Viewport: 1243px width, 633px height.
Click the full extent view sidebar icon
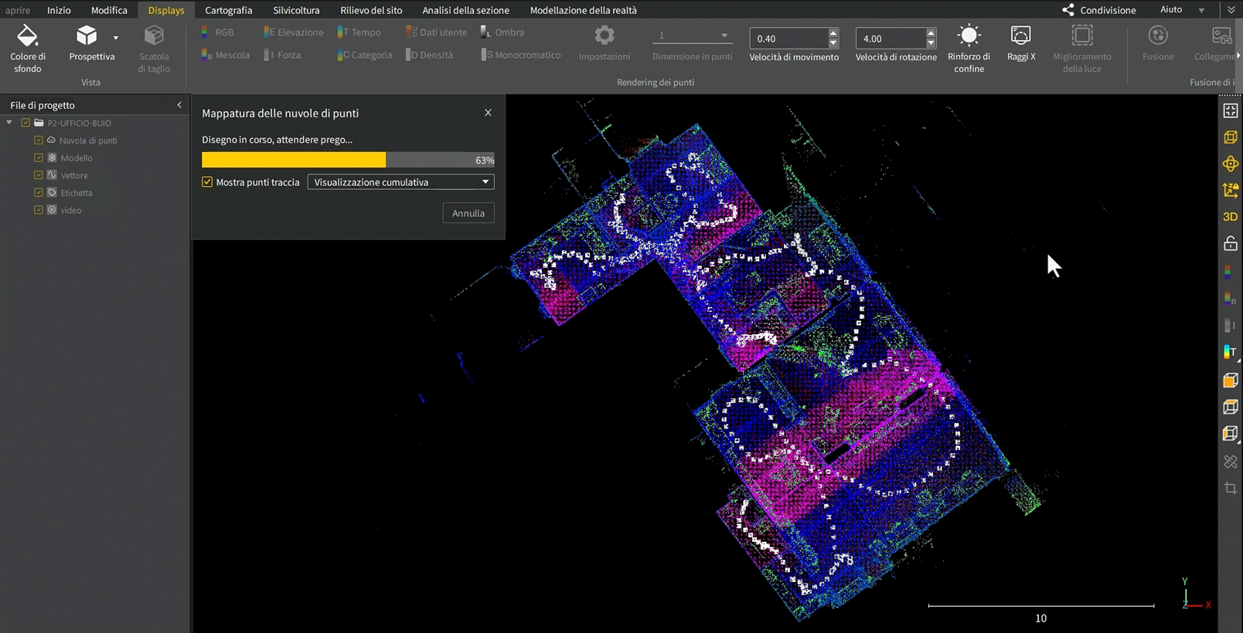(x=1231, y=111)
